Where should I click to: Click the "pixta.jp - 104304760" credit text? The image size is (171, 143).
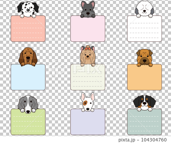(142, 140)
